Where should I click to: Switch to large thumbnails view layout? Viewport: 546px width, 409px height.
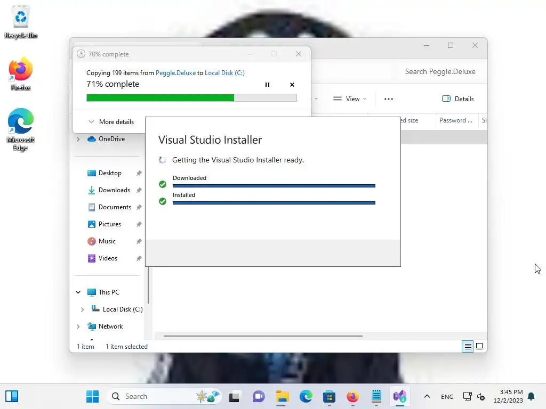point(479,346)
